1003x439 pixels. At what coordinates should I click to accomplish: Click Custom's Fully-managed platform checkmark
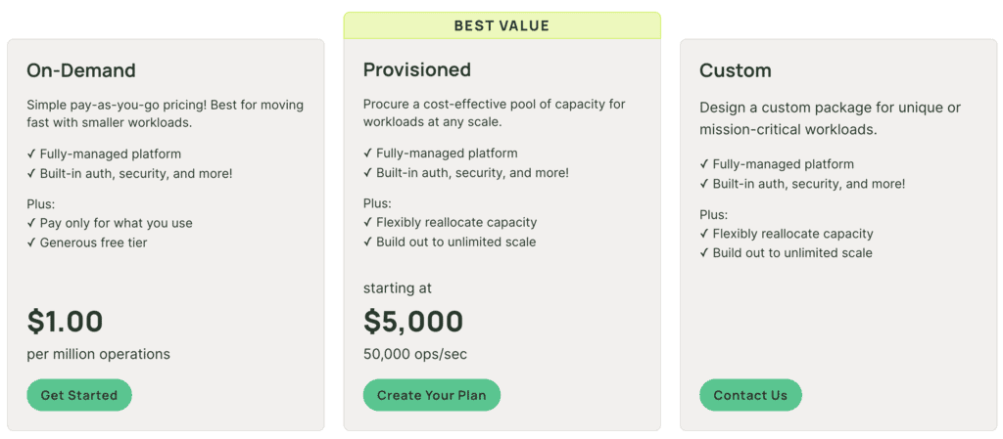pyautogui.click(x=704, y=164)
